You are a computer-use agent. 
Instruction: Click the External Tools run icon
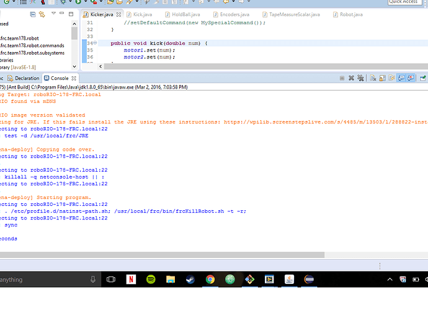(94, 2)
